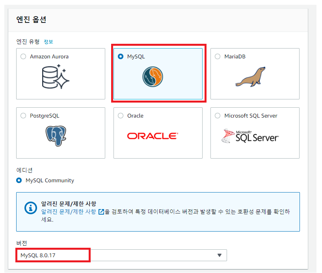
Task: Click the 엔진 옵션 section heading
Action: click(x=31, y=20)
